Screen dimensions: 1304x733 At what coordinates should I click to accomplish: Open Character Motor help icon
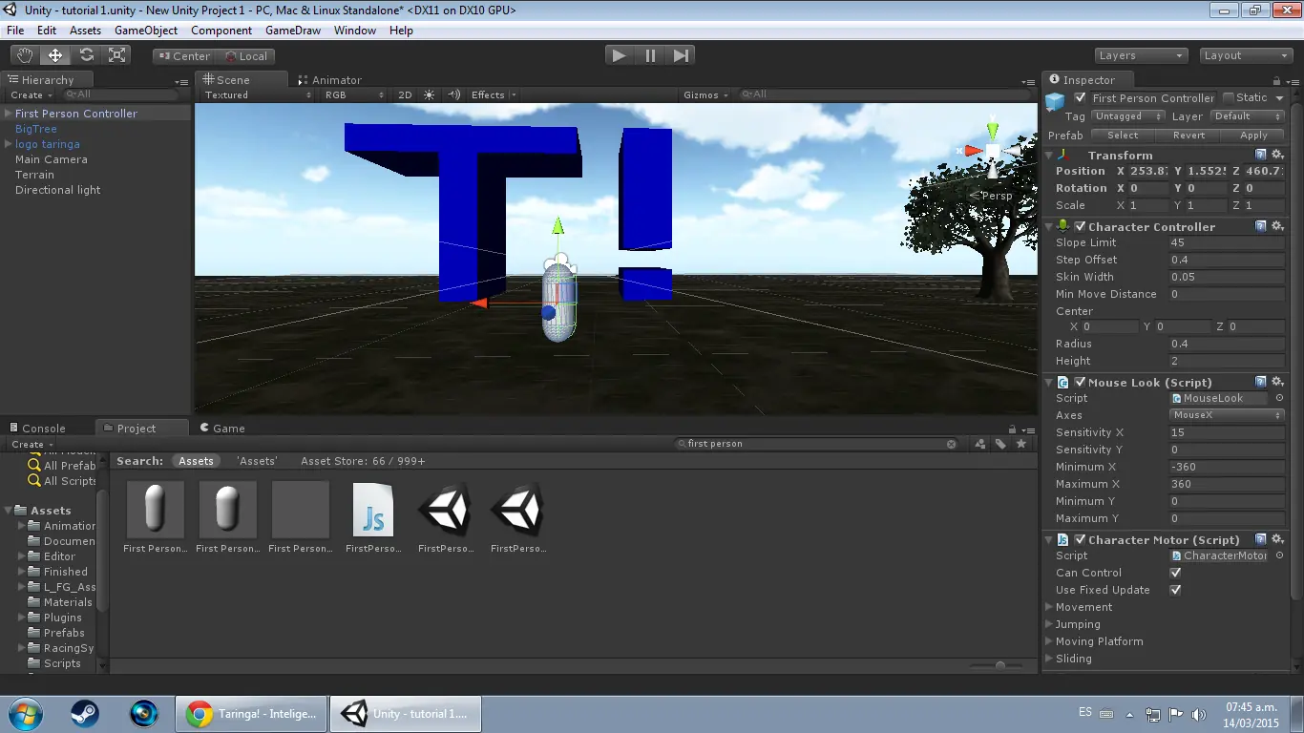[1261, 539]
